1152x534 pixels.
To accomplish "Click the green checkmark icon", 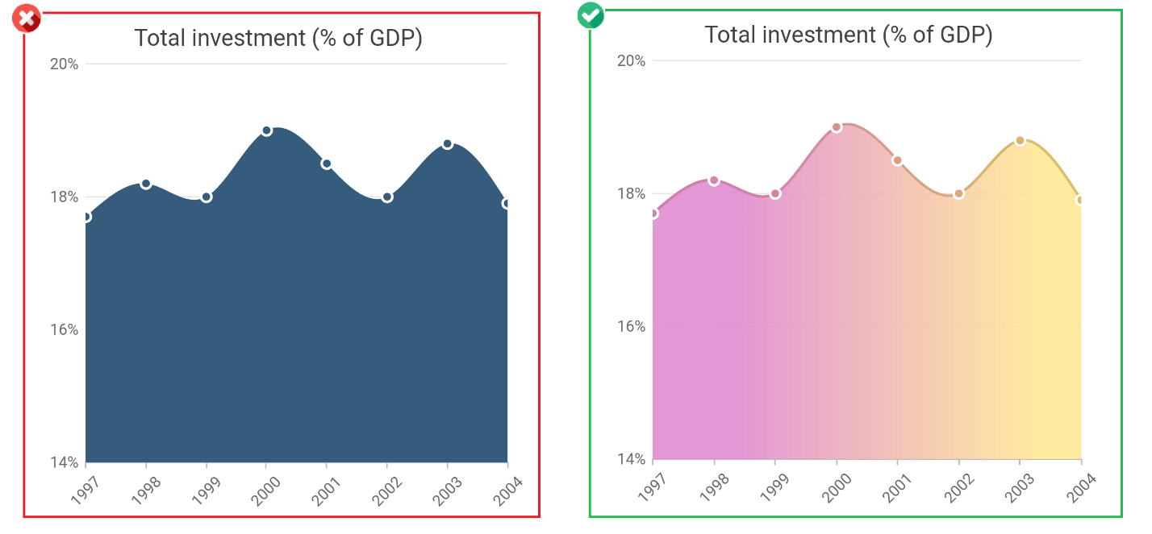I will coord(591,15).
